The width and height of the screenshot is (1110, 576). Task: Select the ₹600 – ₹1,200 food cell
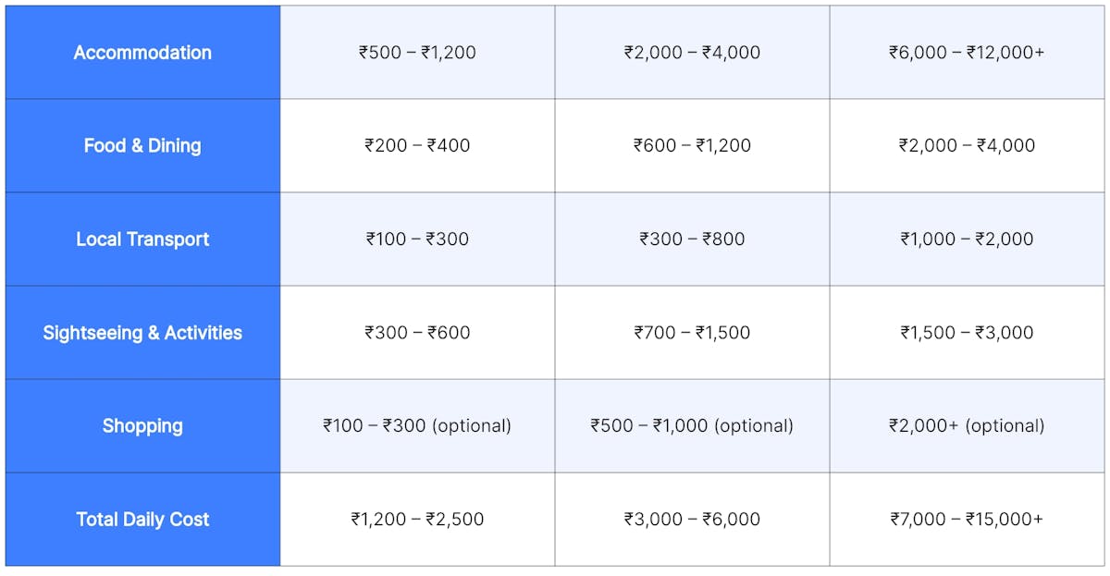tap(692, 145)
